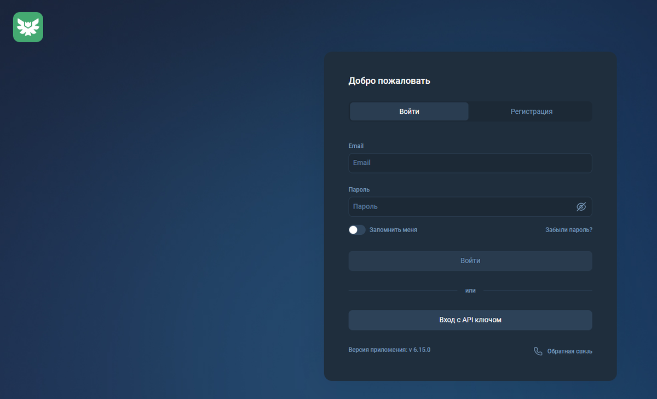Click the phone icon near Обратная связь
The height and width of the screenshot is (399, 657).
coord(537,351)
